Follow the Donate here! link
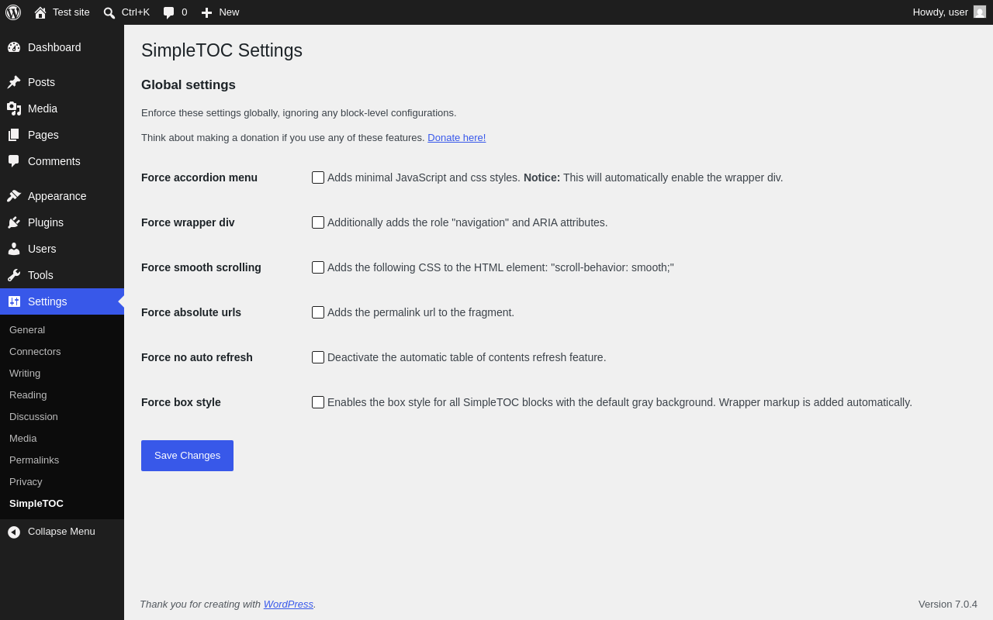The width and height of the screenshot is (993, 620). [457, 138]
